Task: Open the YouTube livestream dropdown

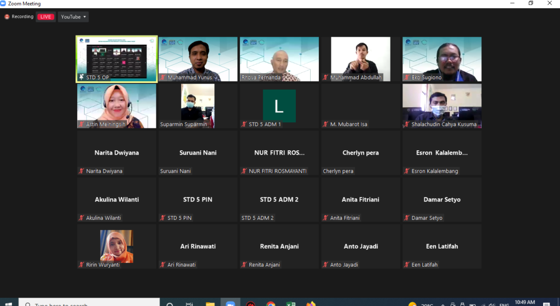Action: click(x=73, y=17)
